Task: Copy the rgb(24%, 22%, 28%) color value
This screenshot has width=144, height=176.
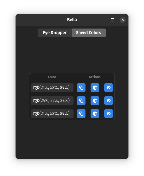Action: click(x=81, y=101)
